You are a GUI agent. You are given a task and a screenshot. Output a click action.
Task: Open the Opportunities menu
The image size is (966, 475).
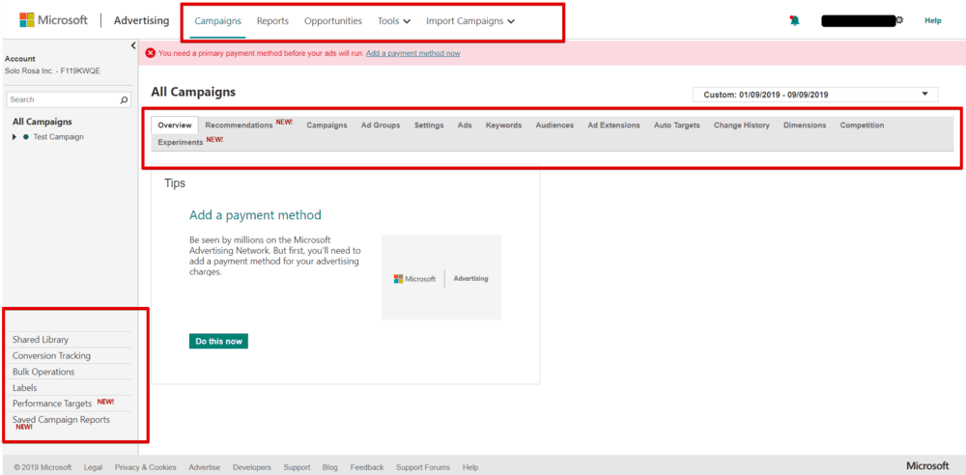pos(333,21)
